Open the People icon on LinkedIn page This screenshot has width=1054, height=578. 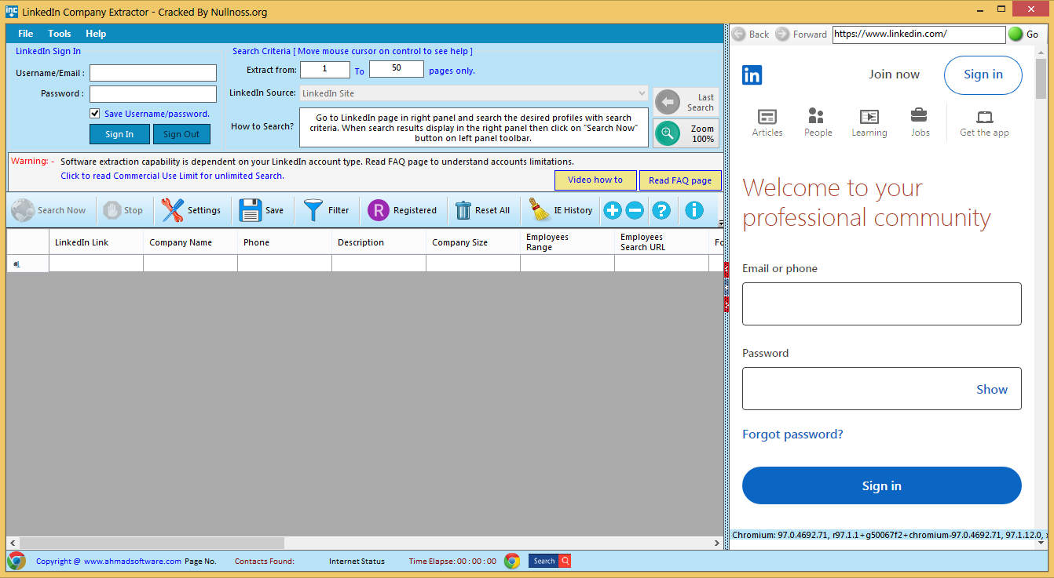point(816,116)
